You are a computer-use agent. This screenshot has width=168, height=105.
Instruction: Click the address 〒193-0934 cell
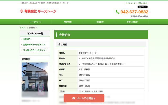[97, 58]
